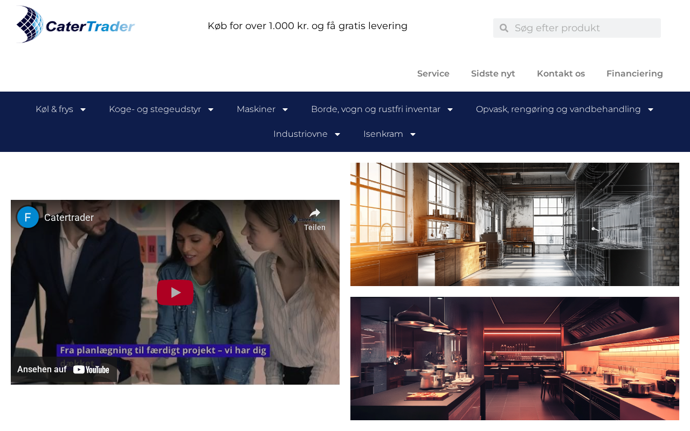This screenshot has width=690, height=431.
Task: Click the industrial loft kitchen image
Action: pyautogui.click(x=515, y=224)
